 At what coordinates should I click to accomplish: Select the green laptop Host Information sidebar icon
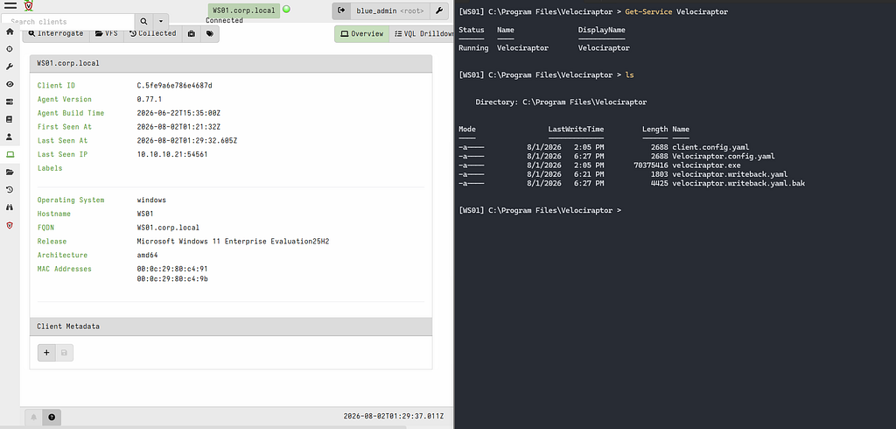[10, 154]
